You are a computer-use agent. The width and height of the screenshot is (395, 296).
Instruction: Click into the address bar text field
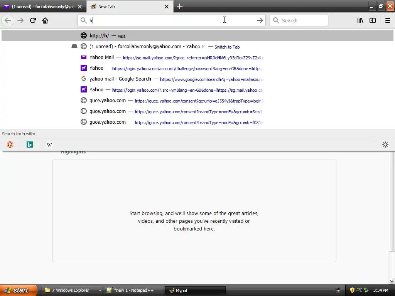(171, 20)
